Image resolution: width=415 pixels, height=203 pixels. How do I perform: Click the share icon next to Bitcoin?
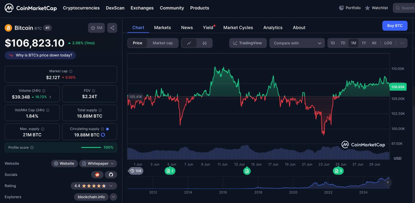tap(112, 28)
